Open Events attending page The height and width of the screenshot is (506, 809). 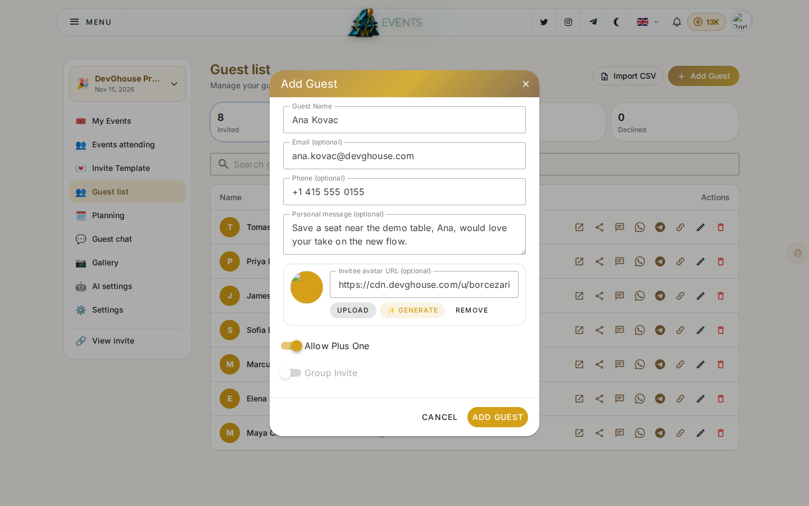(128, 144)
